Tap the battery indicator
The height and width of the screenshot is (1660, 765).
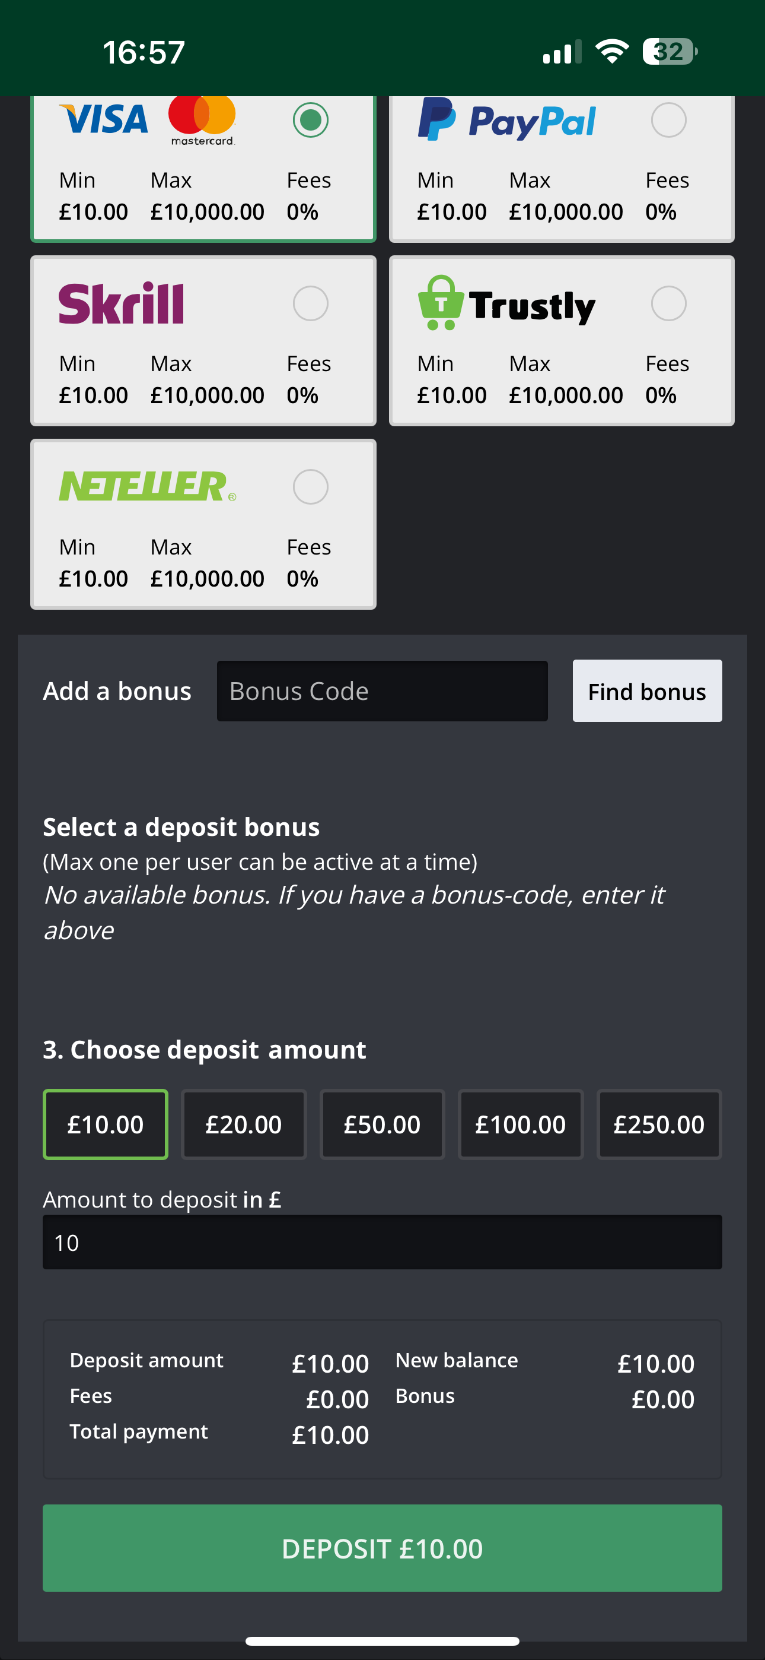670,50
